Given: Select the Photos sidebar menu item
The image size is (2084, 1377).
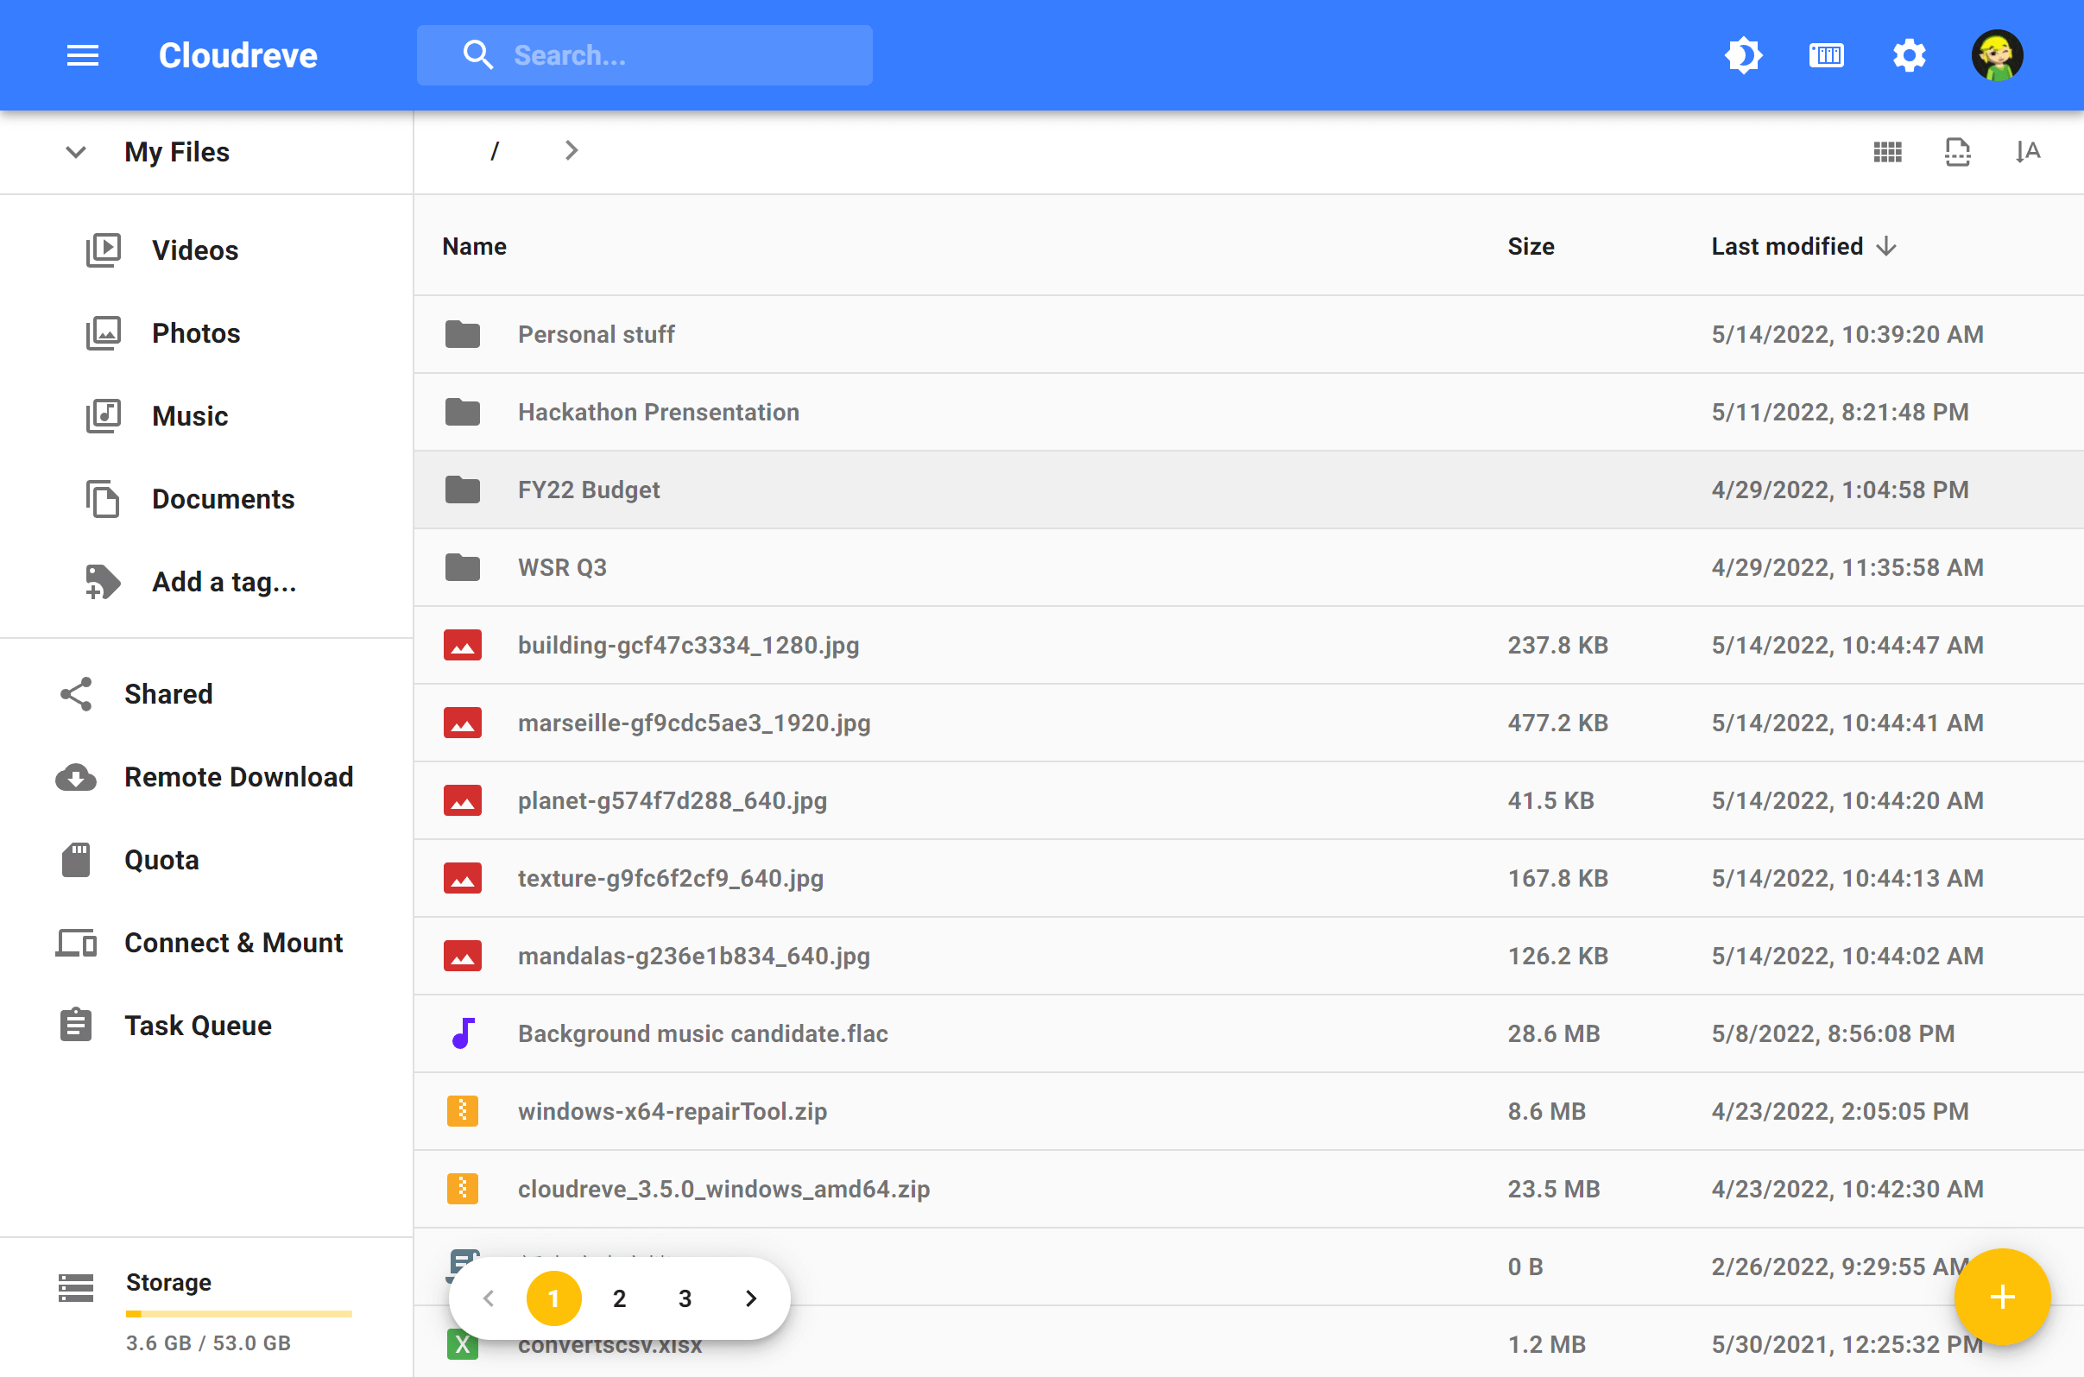Looking at the screenshot, I should click(195, 333).
